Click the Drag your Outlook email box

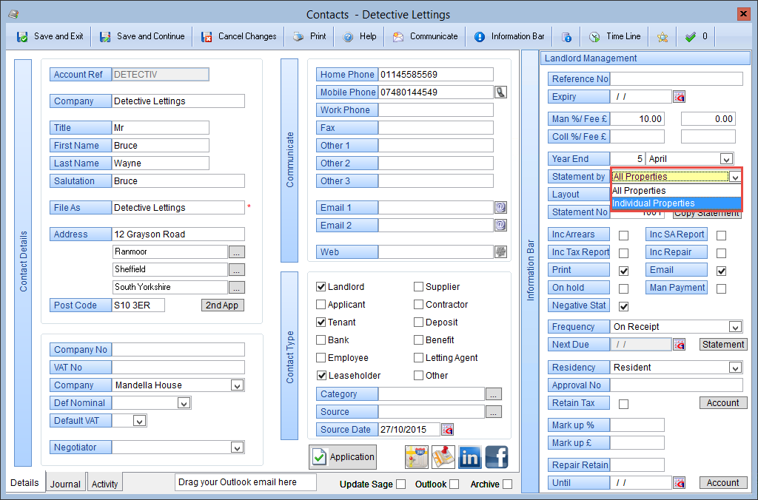click(x=246, y=482)
